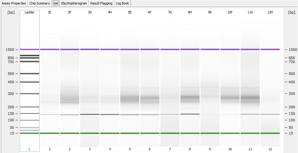This screenshot has width=298, height=153.
Task: Click the dark 150 bp band in lane 8H
Action: click(190, 114)
